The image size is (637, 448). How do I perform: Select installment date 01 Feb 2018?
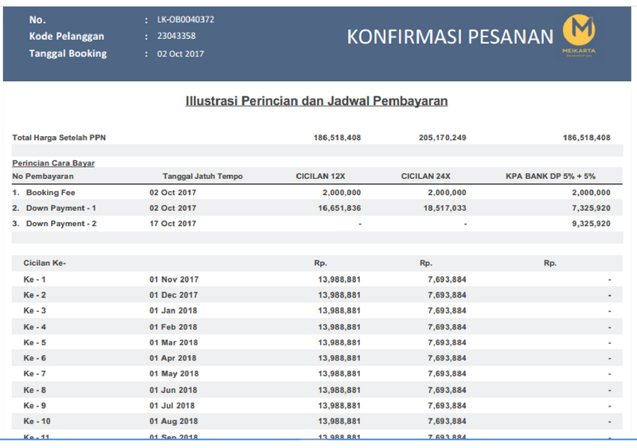[173, 327]
